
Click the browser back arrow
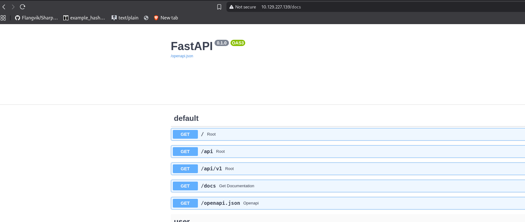(x=4, y=7)
